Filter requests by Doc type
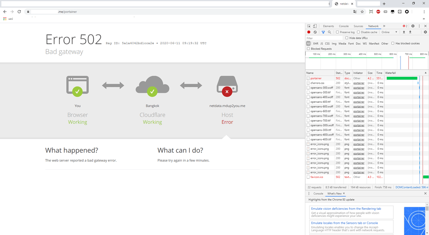429x235 pixels. tap(358, 44)
